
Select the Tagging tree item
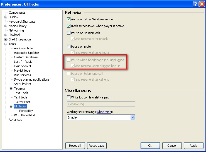click(x=19, y=88)
